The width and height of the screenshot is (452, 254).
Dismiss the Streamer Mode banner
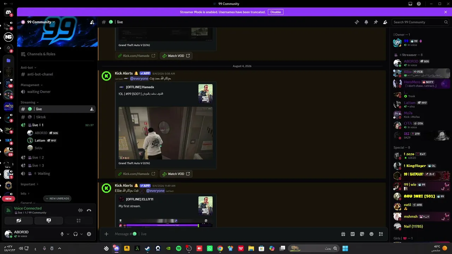tap(446, 12)
